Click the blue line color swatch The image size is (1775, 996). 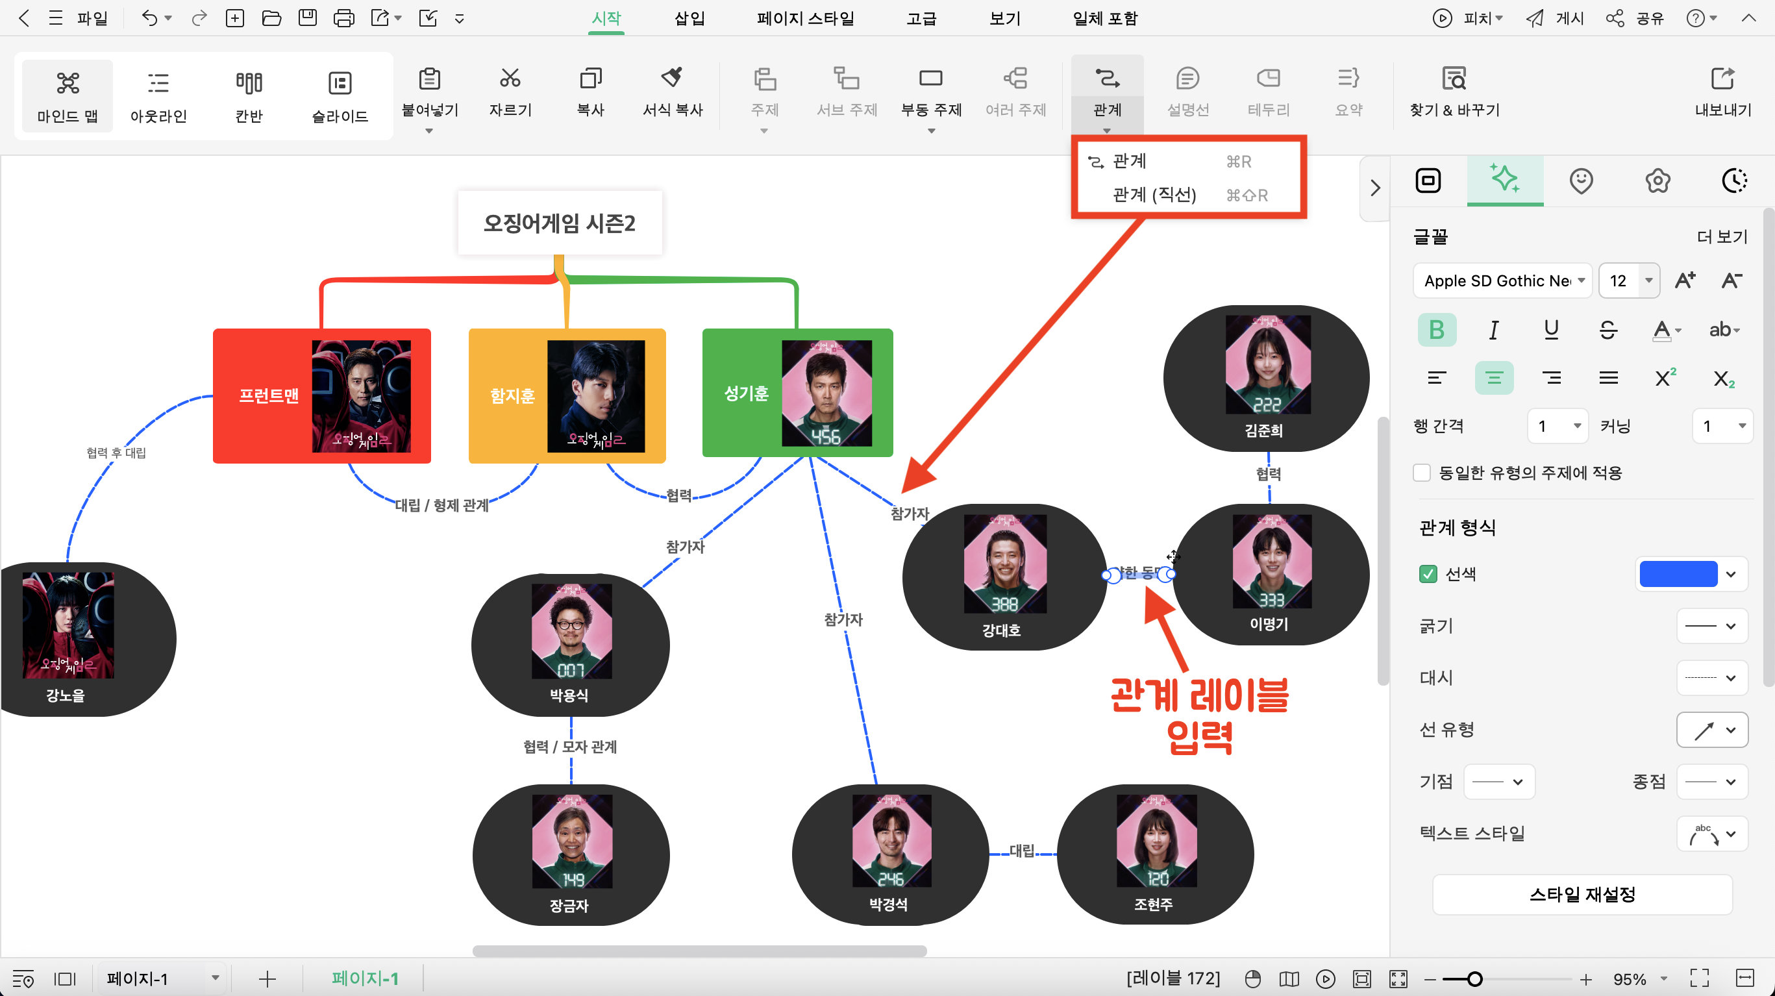[1678, 574]
